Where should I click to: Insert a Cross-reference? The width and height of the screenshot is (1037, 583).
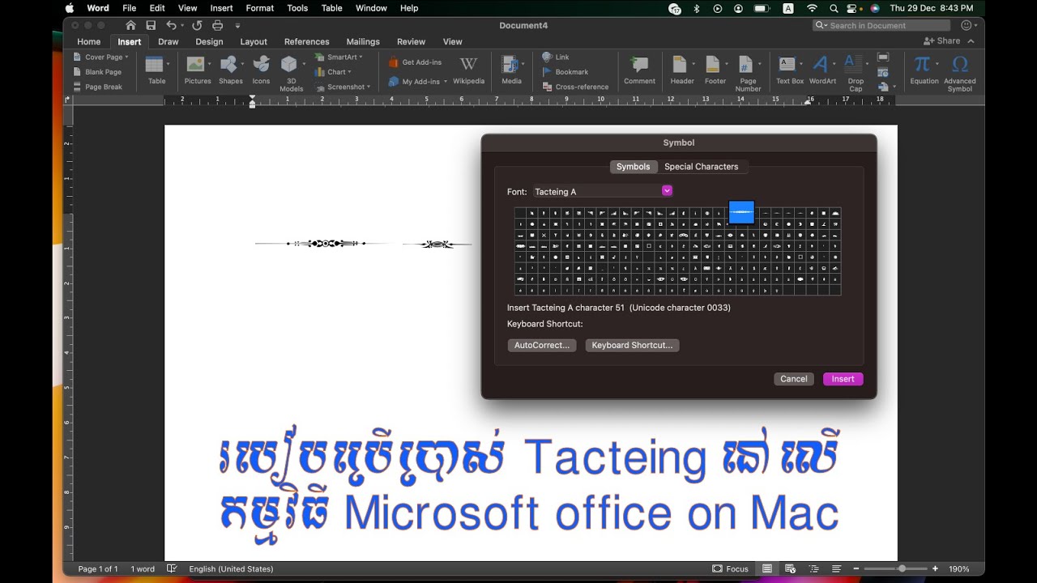tap(575, 87)
